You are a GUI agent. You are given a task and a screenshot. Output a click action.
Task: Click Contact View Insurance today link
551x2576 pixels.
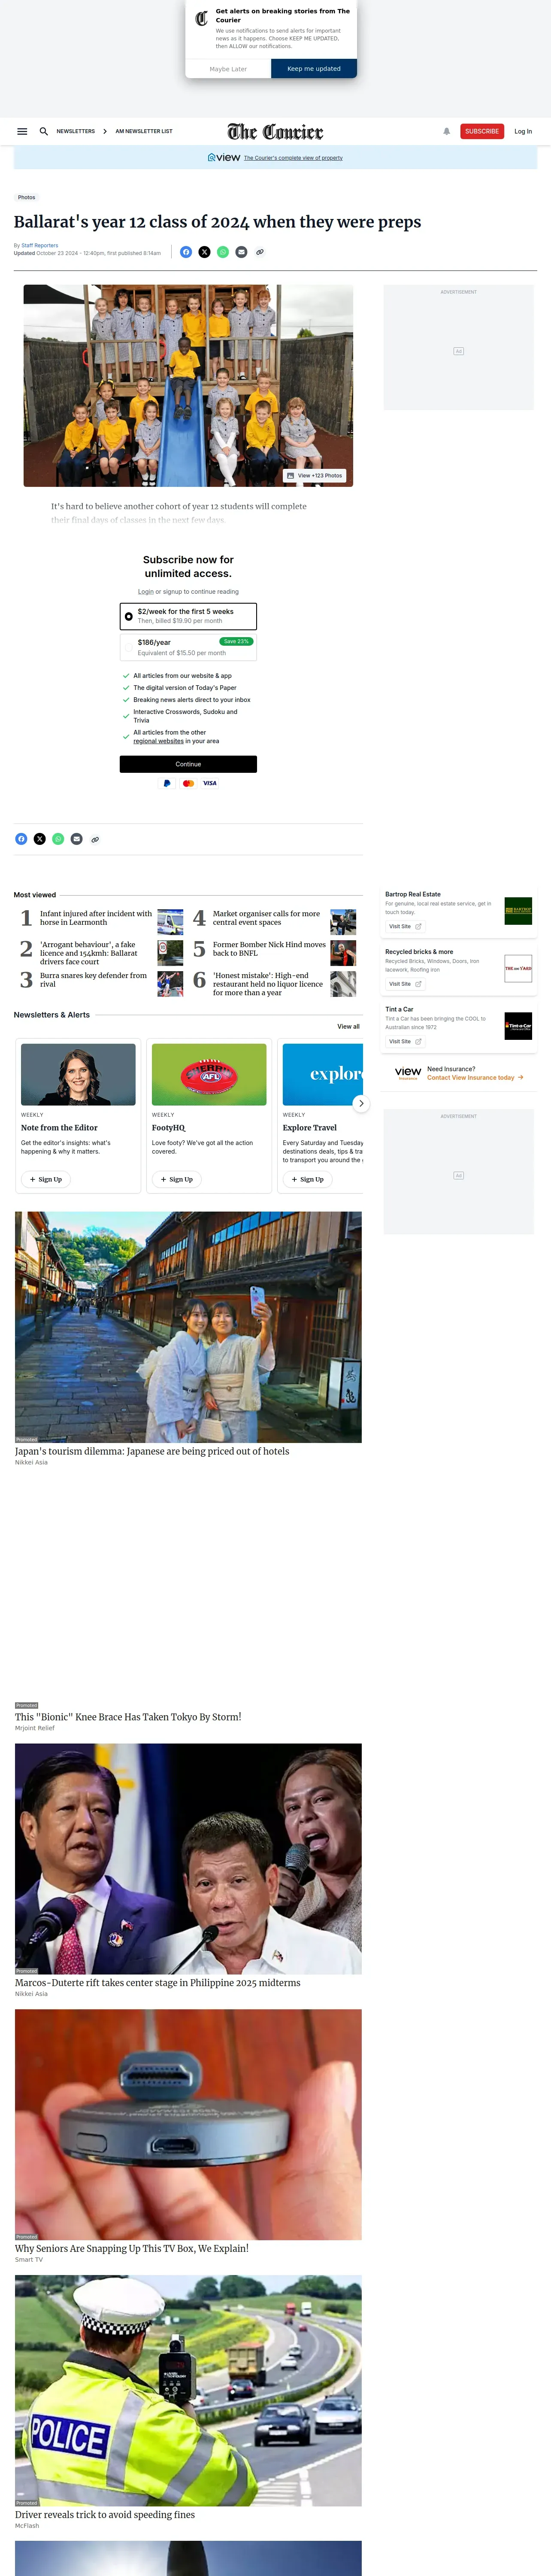click(475, 1078)
